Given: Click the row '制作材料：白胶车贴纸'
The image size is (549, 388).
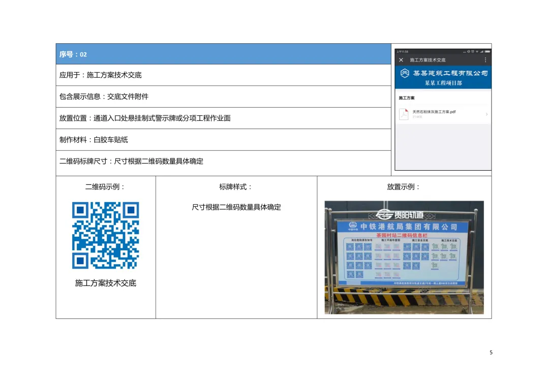Looking at the screenshot, I should click(x=223, y=140).
